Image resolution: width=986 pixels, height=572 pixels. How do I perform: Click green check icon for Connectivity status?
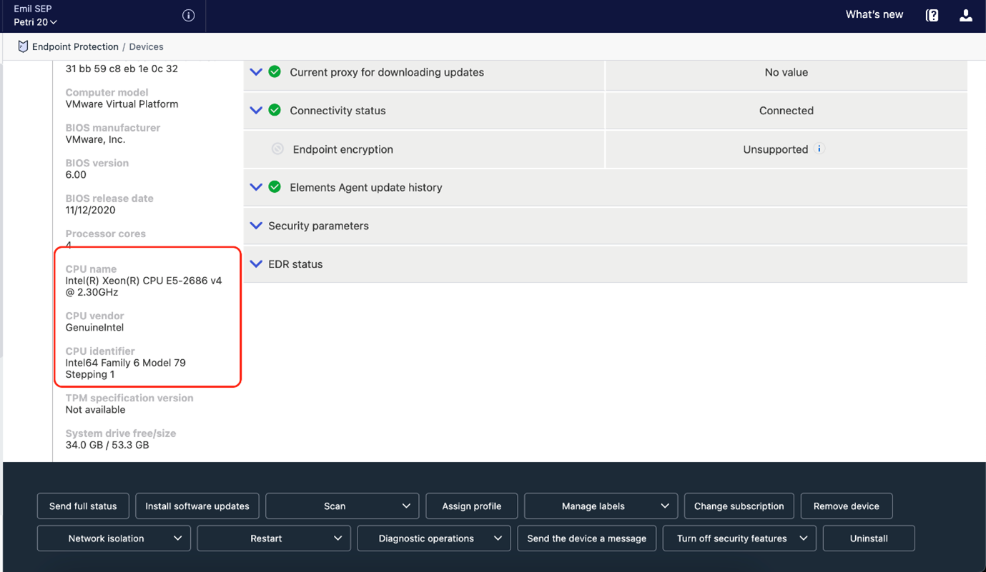(x=275, y=110)
